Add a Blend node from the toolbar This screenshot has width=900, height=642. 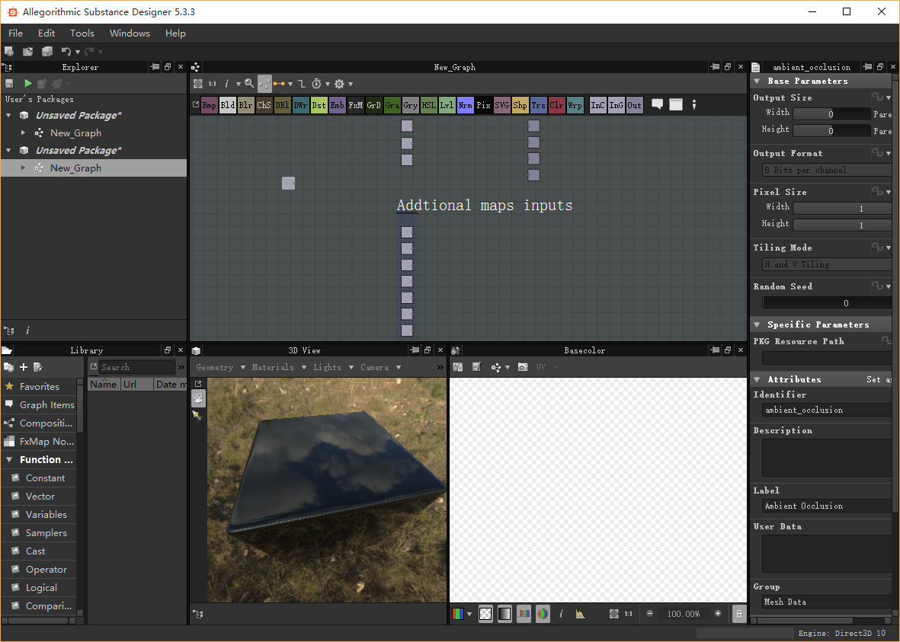pyautogui.click(x=227, y=106)
